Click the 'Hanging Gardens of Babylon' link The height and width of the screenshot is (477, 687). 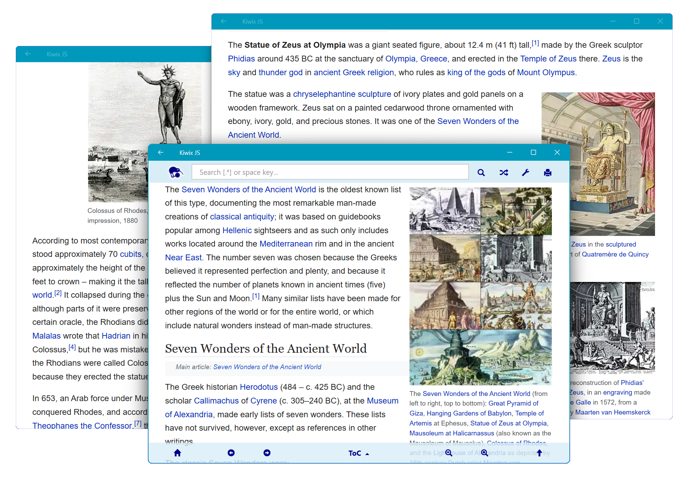(x=469, y=413)
